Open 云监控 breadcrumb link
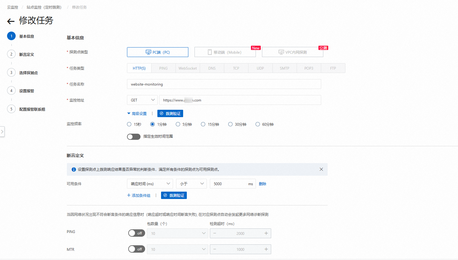458x260 pixels. pos(13,7)
